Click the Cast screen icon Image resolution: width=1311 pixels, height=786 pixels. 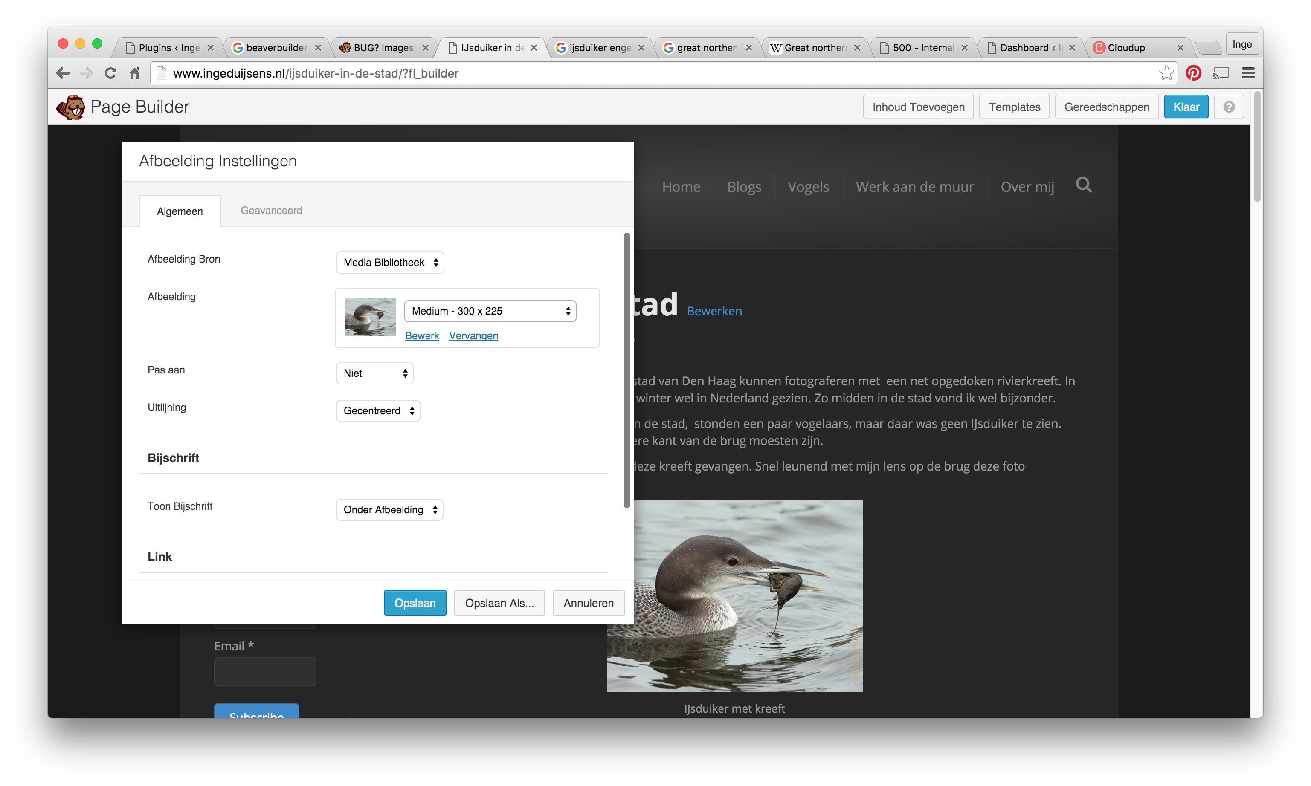[1221, 73]
